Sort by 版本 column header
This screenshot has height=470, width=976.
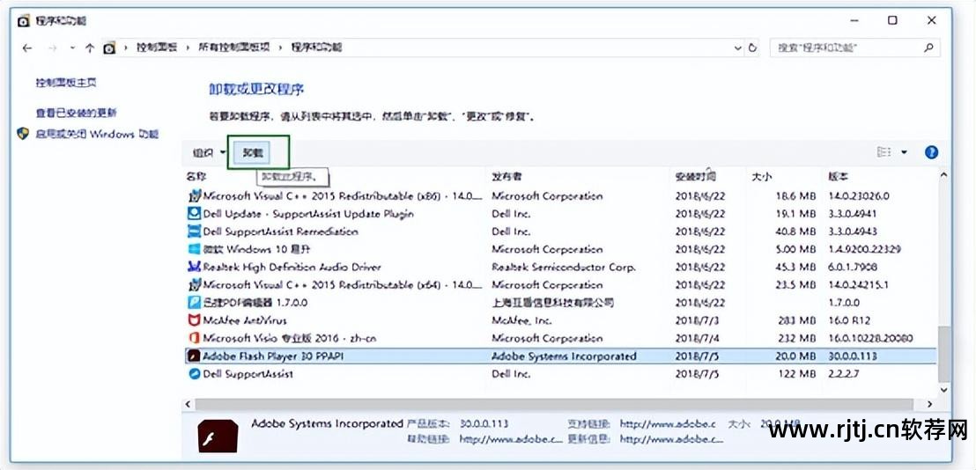tap(838, 177)
